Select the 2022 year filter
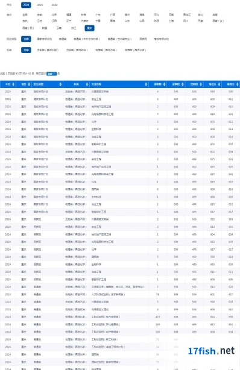This screenshot has height=370, width=240. pos(54,5)
